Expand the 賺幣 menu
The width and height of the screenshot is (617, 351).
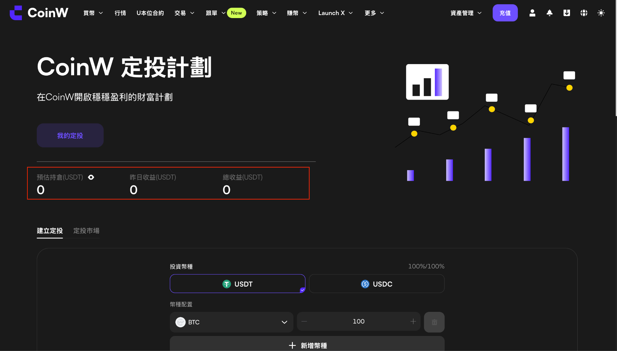click(297, 13)
